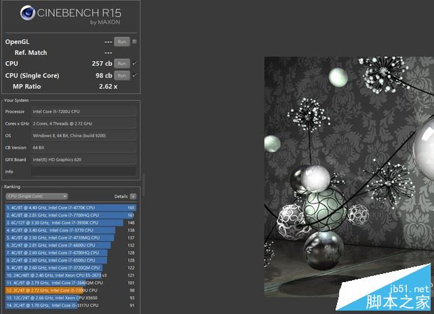Screen dimensions: 434x314
Task: Select ranking row 14 Intel Core i5-3317U
Action: (x=71, y=305)
